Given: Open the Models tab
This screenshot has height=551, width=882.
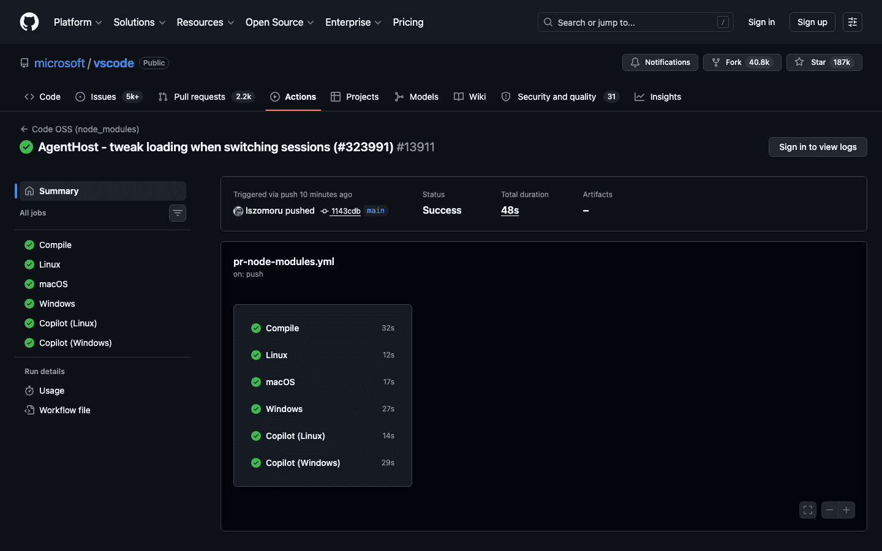Looking at the screenshot, I should [x=417, y=97].
